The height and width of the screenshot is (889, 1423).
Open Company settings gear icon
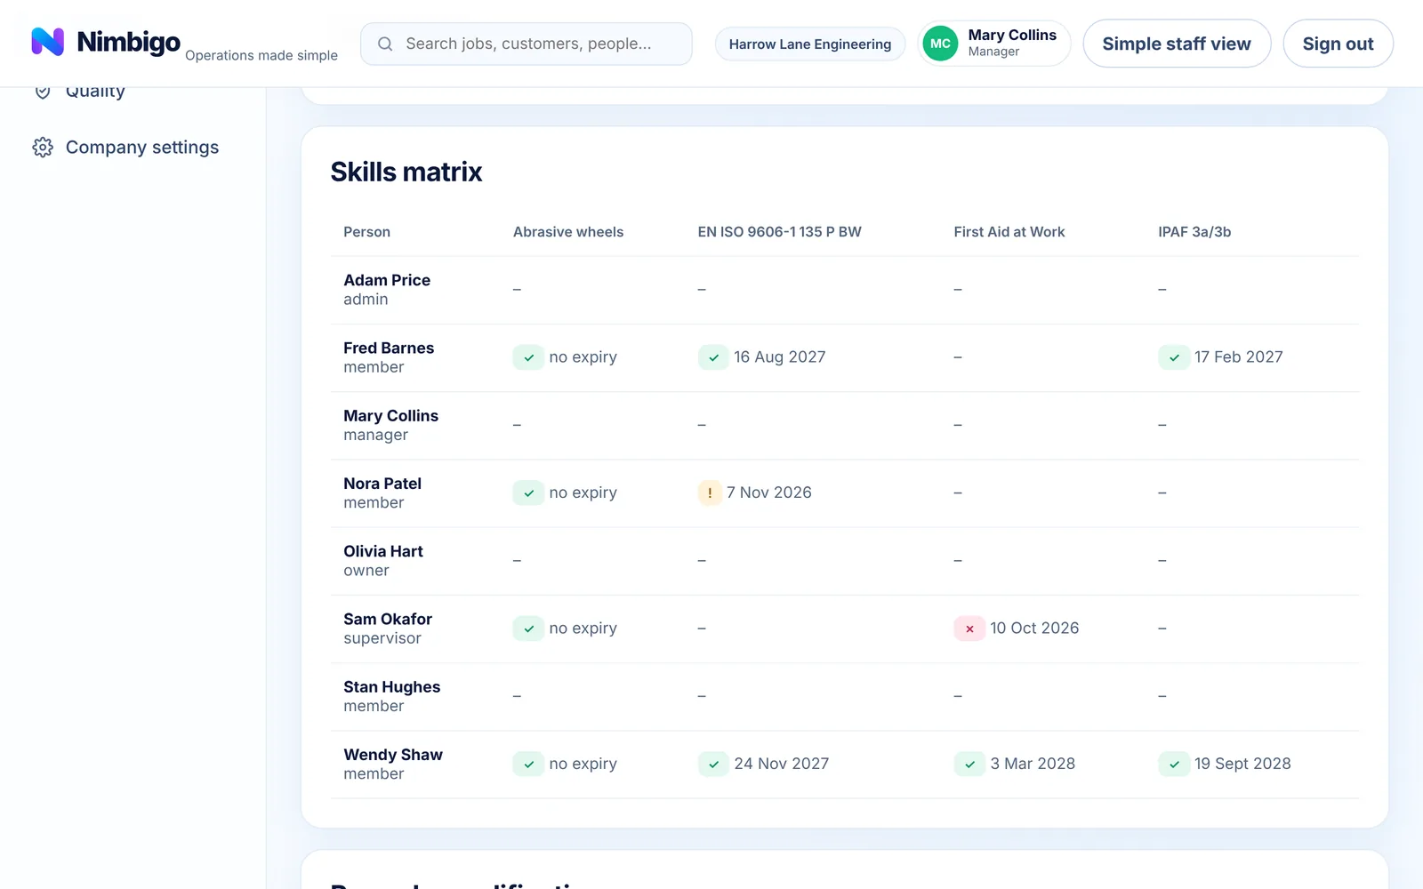pos(43,148)
